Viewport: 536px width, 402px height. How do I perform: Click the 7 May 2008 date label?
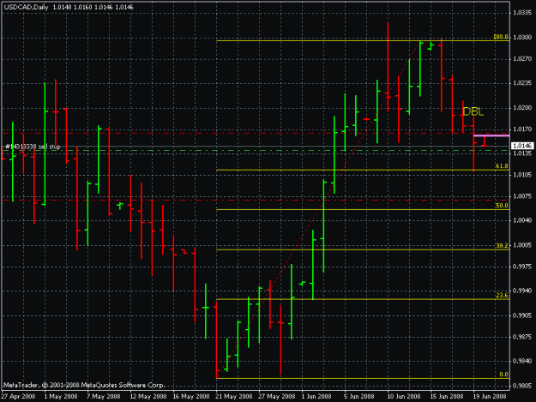[103, 396]
